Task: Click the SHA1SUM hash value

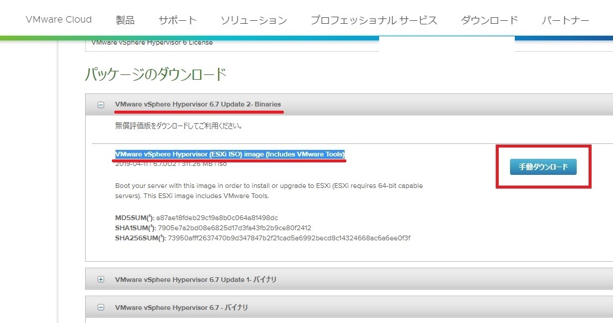Action: point(234,228)
